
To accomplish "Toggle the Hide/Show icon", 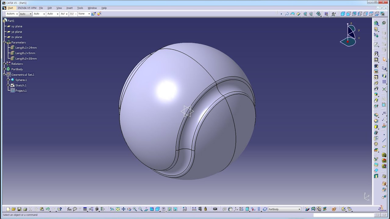I will click(169, 209).
